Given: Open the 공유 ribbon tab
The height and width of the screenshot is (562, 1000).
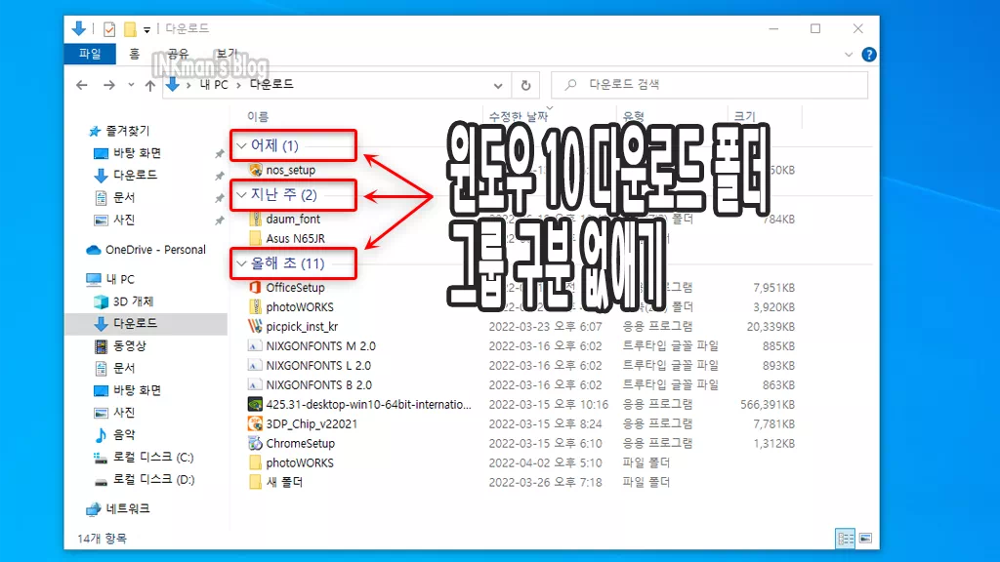Looking at the screenshot, I should click(178, 55).
